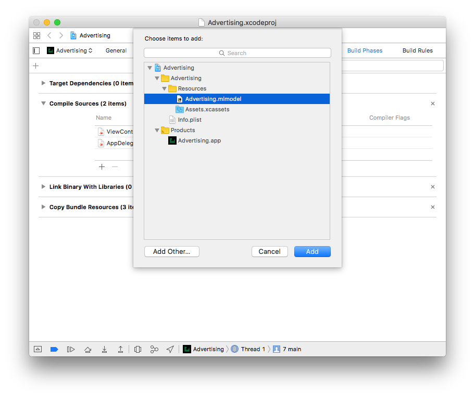This screenshot has height=398, width=475.
Task: Click the Step Out debug icon
Action: [x=120, y=349]
